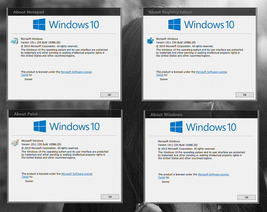The height and width of the screenshot is (212, 267).
Task: Click OK in the About Windows dialog
Action: (x=247, y=197)
